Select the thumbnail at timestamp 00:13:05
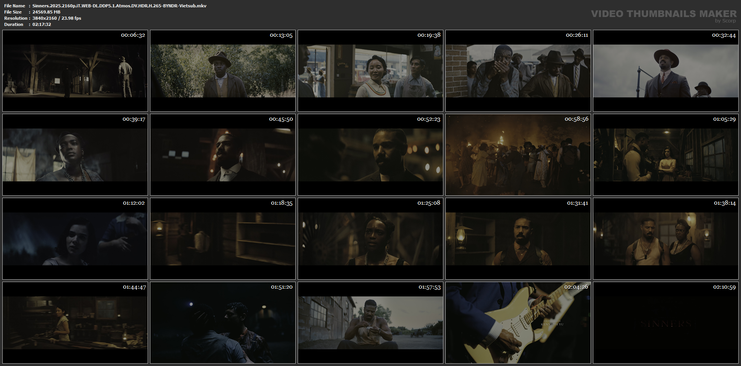The height and width of the screenshot is (366, 741). point(223,71)
